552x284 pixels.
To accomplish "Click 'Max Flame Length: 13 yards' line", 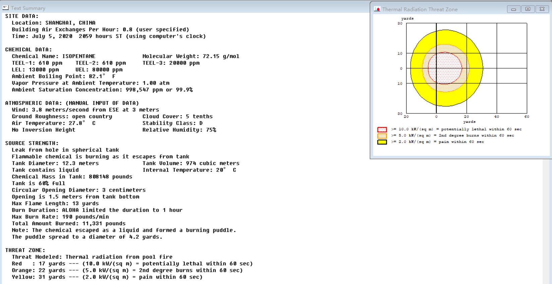I will tap(55, 203).
